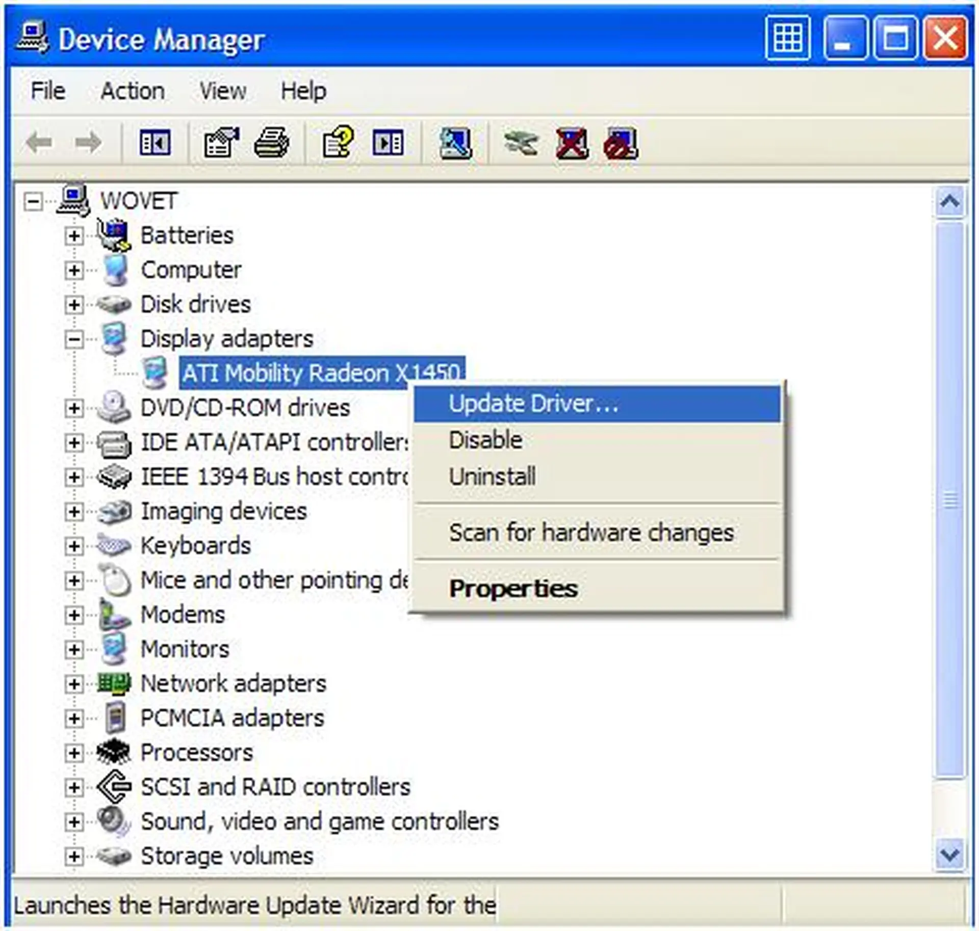The height and width of the screenshot is (931, 979).
Task: Select Uninstall in the context menu
Action: pyautogui.click(x=492, y=477)
